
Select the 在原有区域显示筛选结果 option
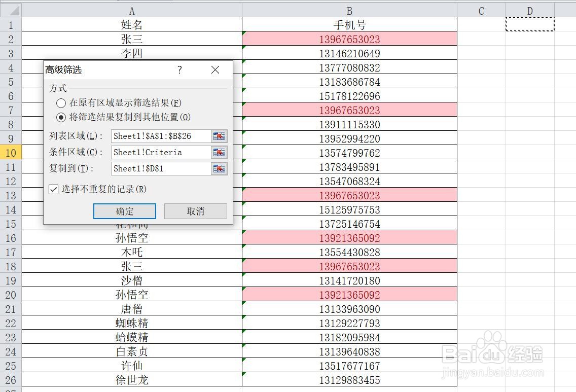pos(61,103)
